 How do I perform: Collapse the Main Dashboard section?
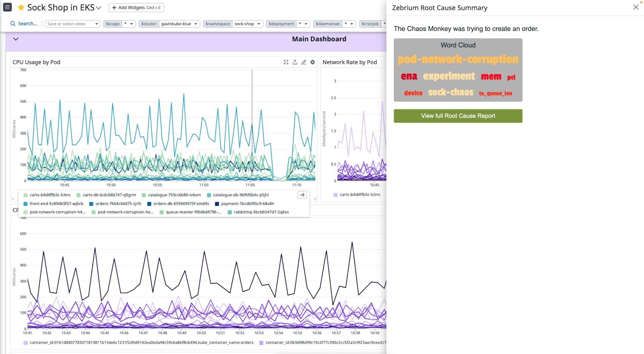[16, 39]
